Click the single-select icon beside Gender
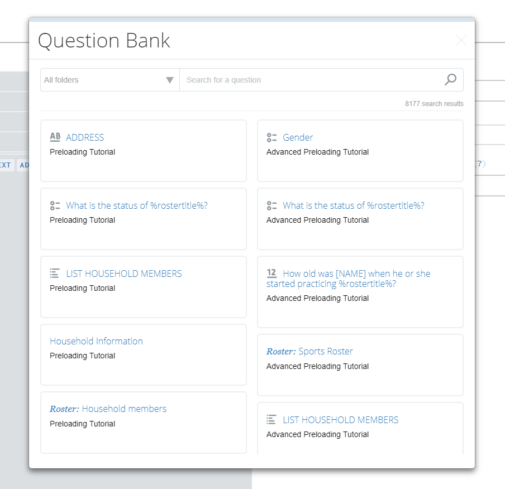The width and height of the screenshot is (505, 489). point(272,137)
